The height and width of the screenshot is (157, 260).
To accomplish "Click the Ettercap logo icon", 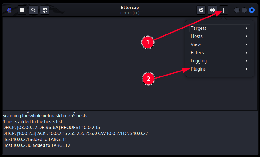I will tap(9, 10).
